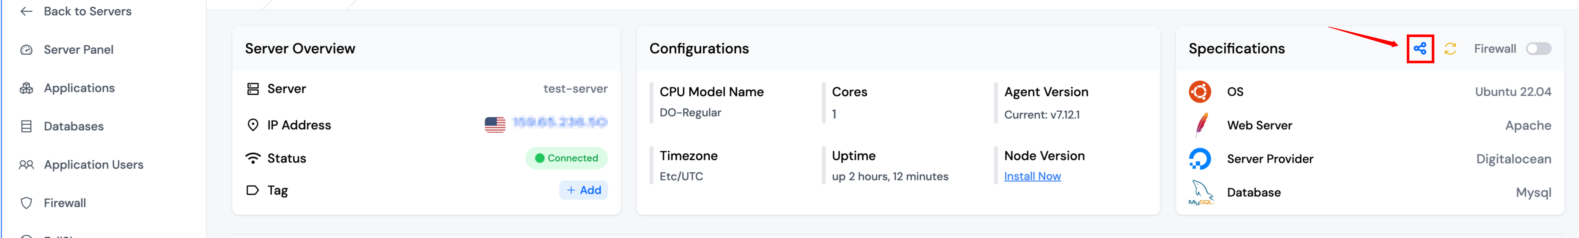Viewport: 1579px width, 238px height.
Task: Select Databases in sidebar
Action: tap(73, 127)
